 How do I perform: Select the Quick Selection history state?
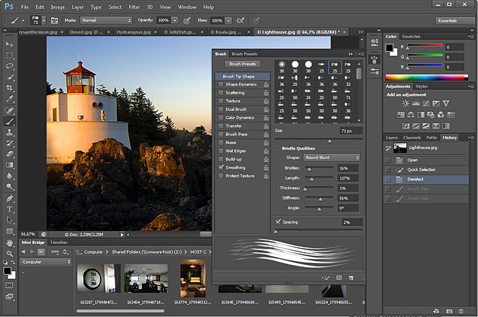(421, 169)
